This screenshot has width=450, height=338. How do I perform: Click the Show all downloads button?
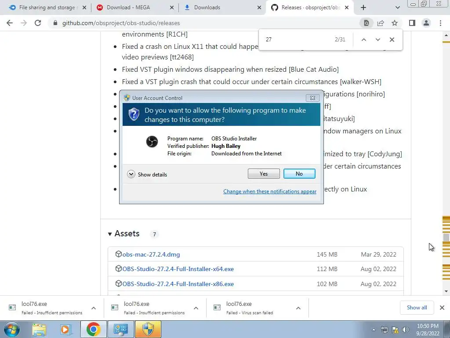coord(417,308)
